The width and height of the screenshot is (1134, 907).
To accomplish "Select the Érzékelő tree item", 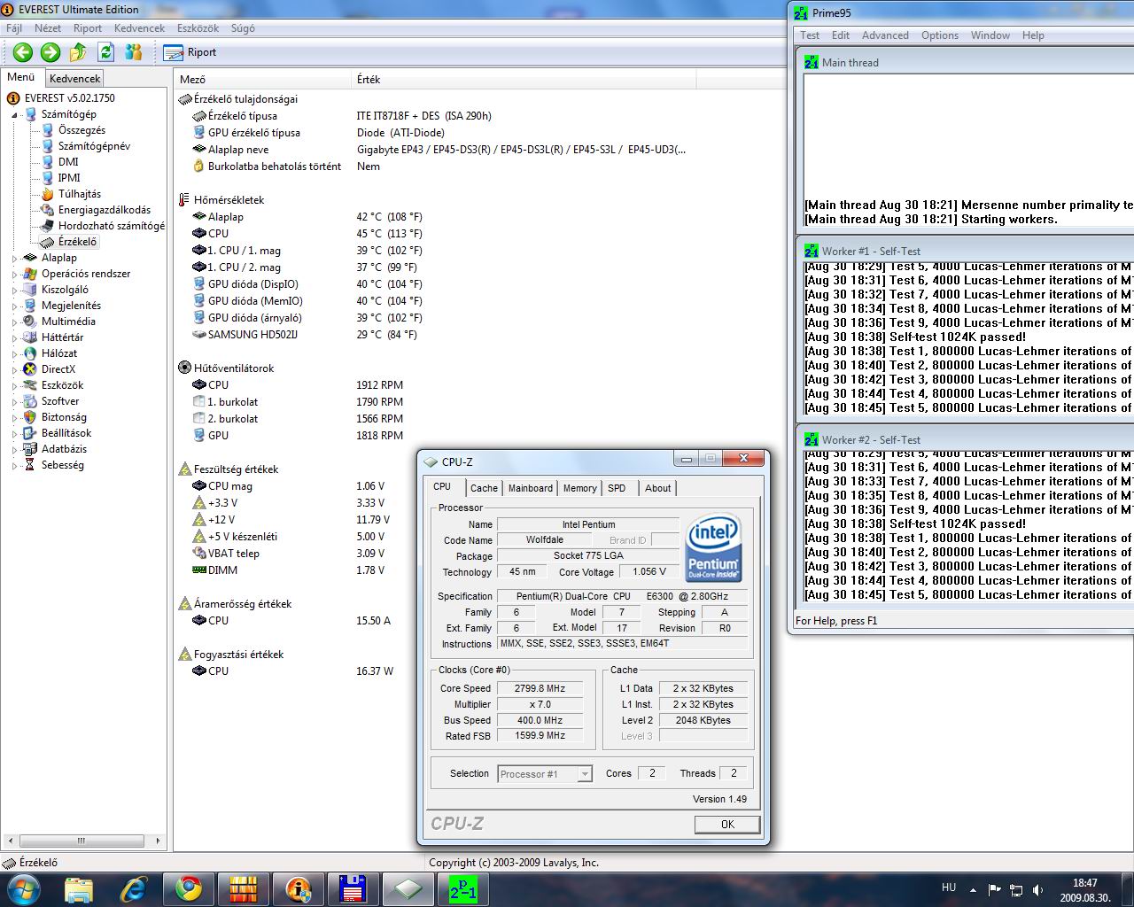I will [x=78, y=242].
